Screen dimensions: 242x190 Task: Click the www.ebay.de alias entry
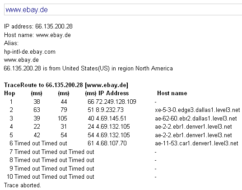[x=21, y=60]
